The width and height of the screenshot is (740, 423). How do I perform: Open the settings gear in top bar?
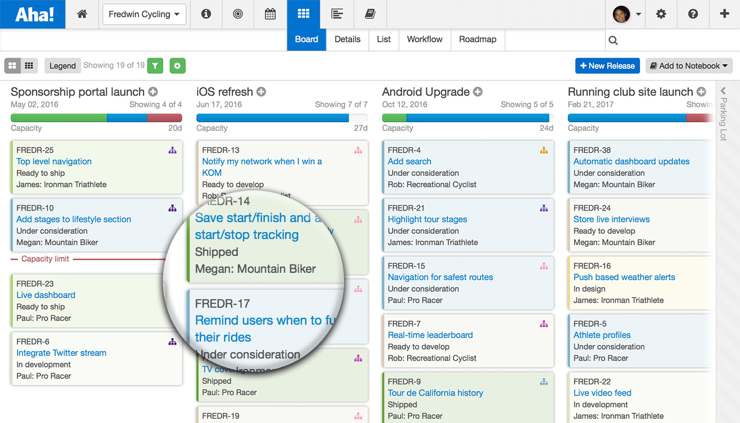pos(661,14)
